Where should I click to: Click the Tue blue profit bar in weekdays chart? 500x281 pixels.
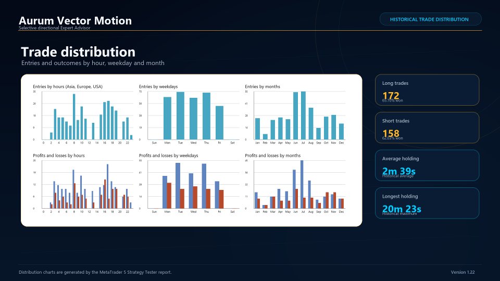pyautogui.click(x=178, y=186)
